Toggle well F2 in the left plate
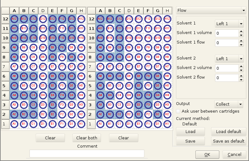The image size is (249, 161). pyautogui.click(x=62, y=114)
